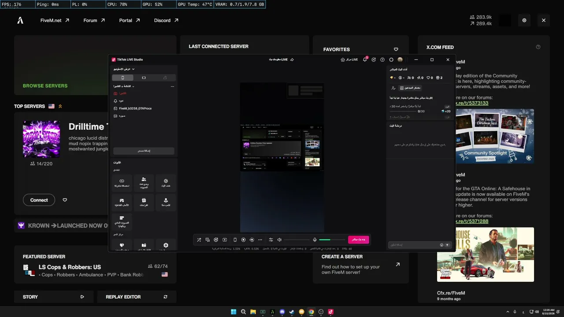Send the chat comment with arrow button
This screenshot has width=564, height=317.
(447, 245)
